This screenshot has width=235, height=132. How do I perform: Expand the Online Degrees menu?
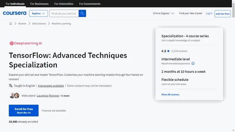click(164, 13)
